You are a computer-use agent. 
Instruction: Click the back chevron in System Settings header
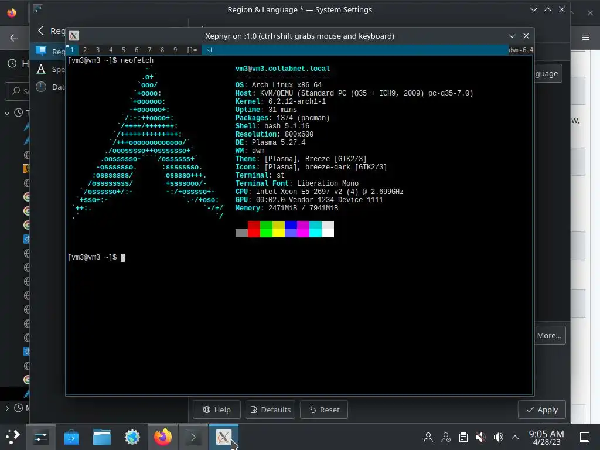[41, 30]
